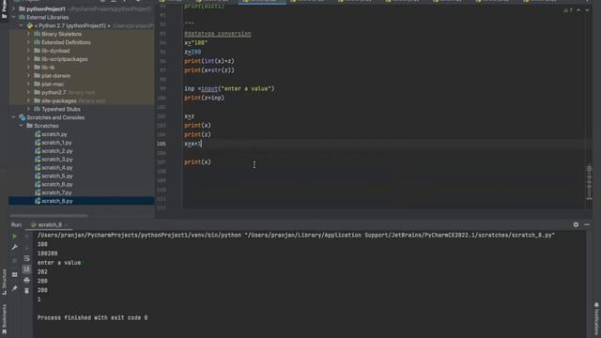Open the Structure tool window
Screen dimensions: 601x338
[4, 282]
